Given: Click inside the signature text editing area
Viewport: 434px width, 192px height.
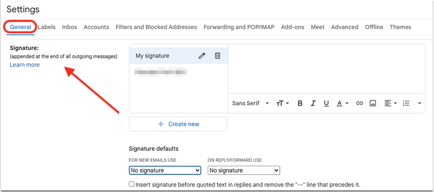Looking at the screenshot, I should [327, 69].
